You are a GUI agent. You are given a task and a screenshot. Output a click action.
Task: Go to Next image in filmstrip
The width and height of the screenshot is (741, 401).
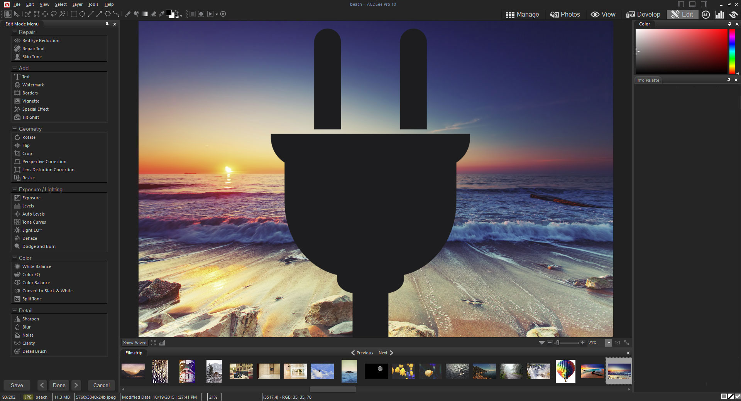pos(386,353)
